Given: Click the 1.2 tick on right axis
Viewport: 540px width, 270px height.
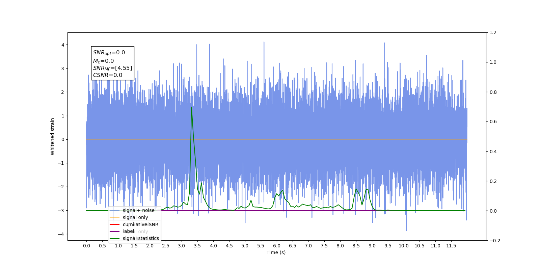Looking at the screenshot, I should click(x=493, y=32).
